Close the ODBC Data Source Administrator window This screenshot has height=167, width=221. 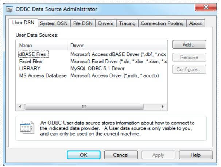206,7
